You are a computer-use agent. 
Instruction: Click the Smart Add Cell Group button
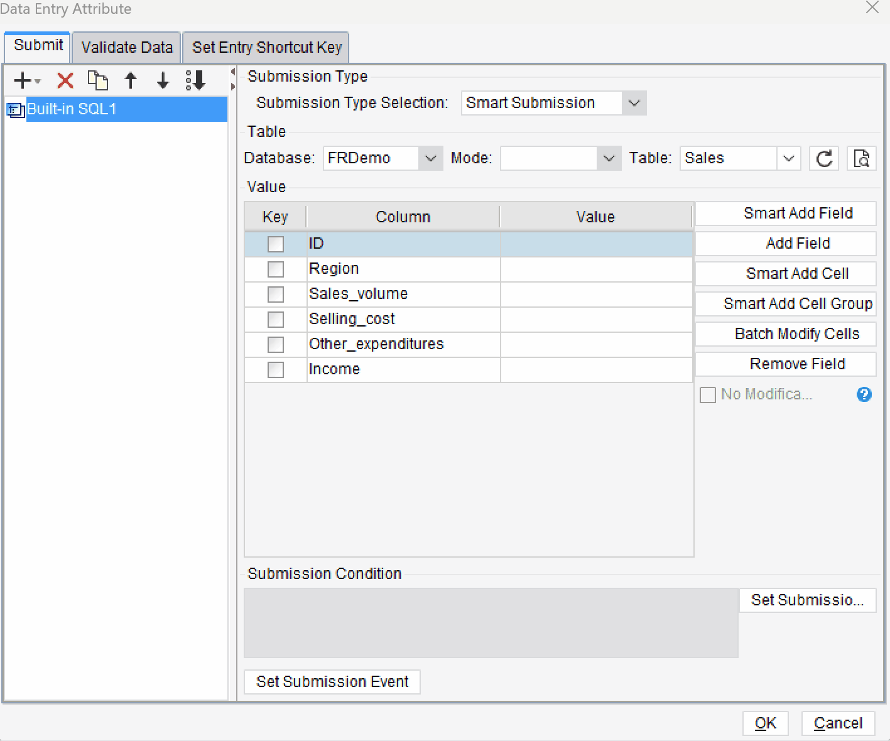[x=784, y=304]
